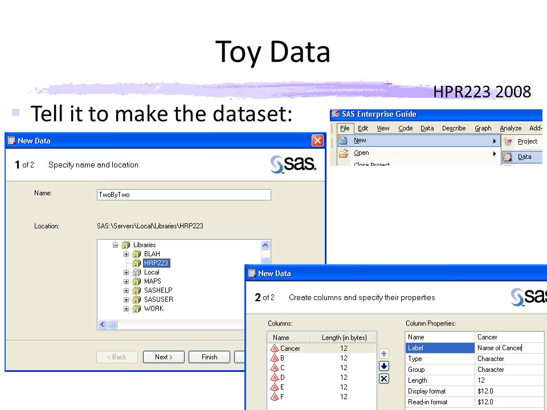The image size is (547, 410).
Task: Close the step 1 New Data dialog
Action: coord(317,141)
